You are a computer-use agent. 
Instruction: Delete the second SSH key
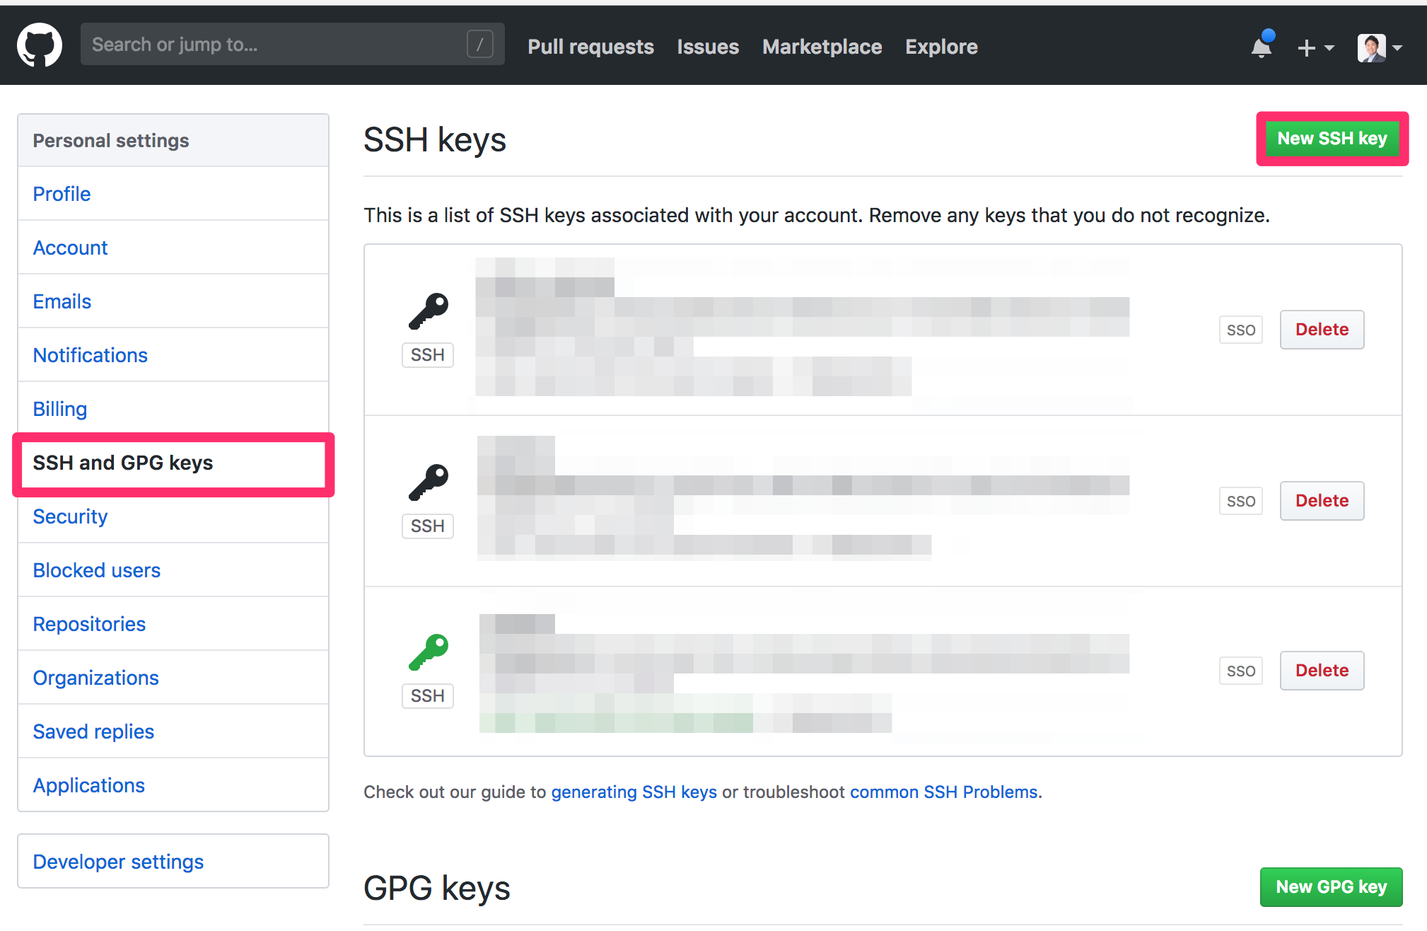pos(1321,501)
